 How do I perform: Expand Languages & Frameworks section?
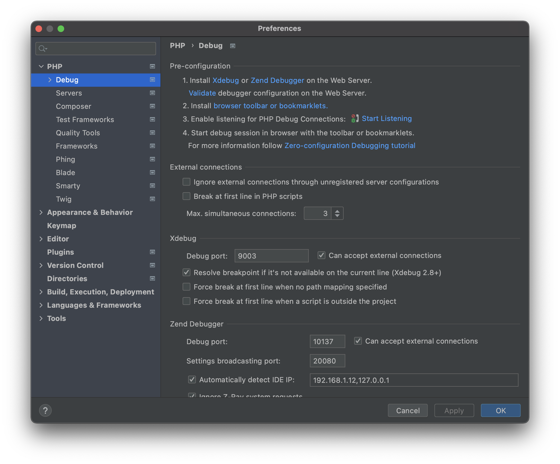click(x=41, y=305)
